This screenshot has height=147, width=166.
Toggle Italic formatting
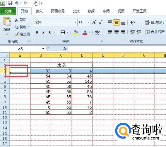click(x=44, y=32)
